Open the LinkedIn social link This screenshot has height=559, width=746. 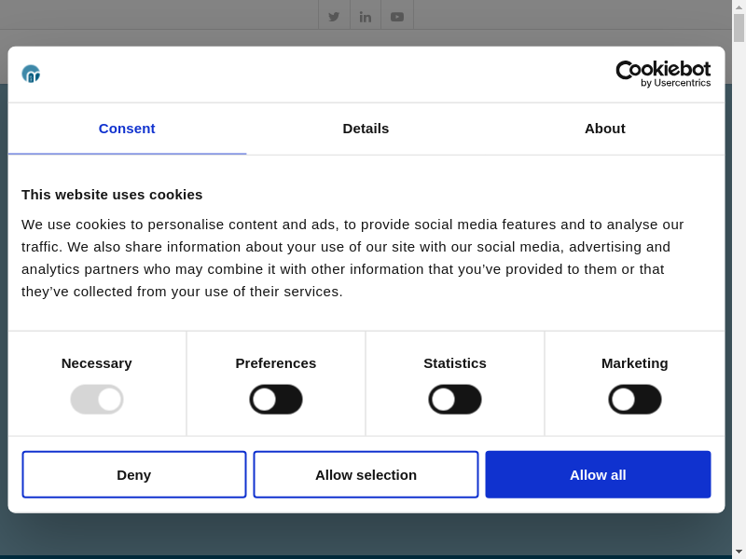[366, 16]
